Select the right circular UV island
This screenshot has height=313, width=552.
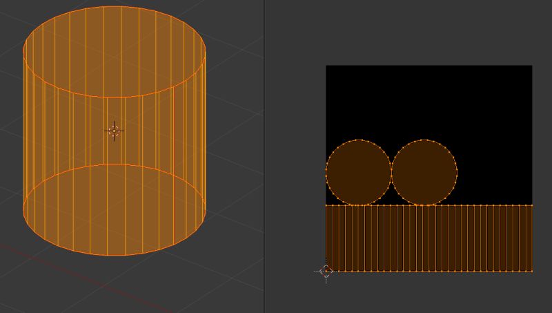424,172
